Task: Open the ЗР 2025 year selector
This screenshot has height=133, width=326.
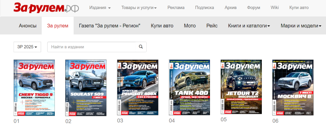Action: pyautogui.click(x=27, y=47)
